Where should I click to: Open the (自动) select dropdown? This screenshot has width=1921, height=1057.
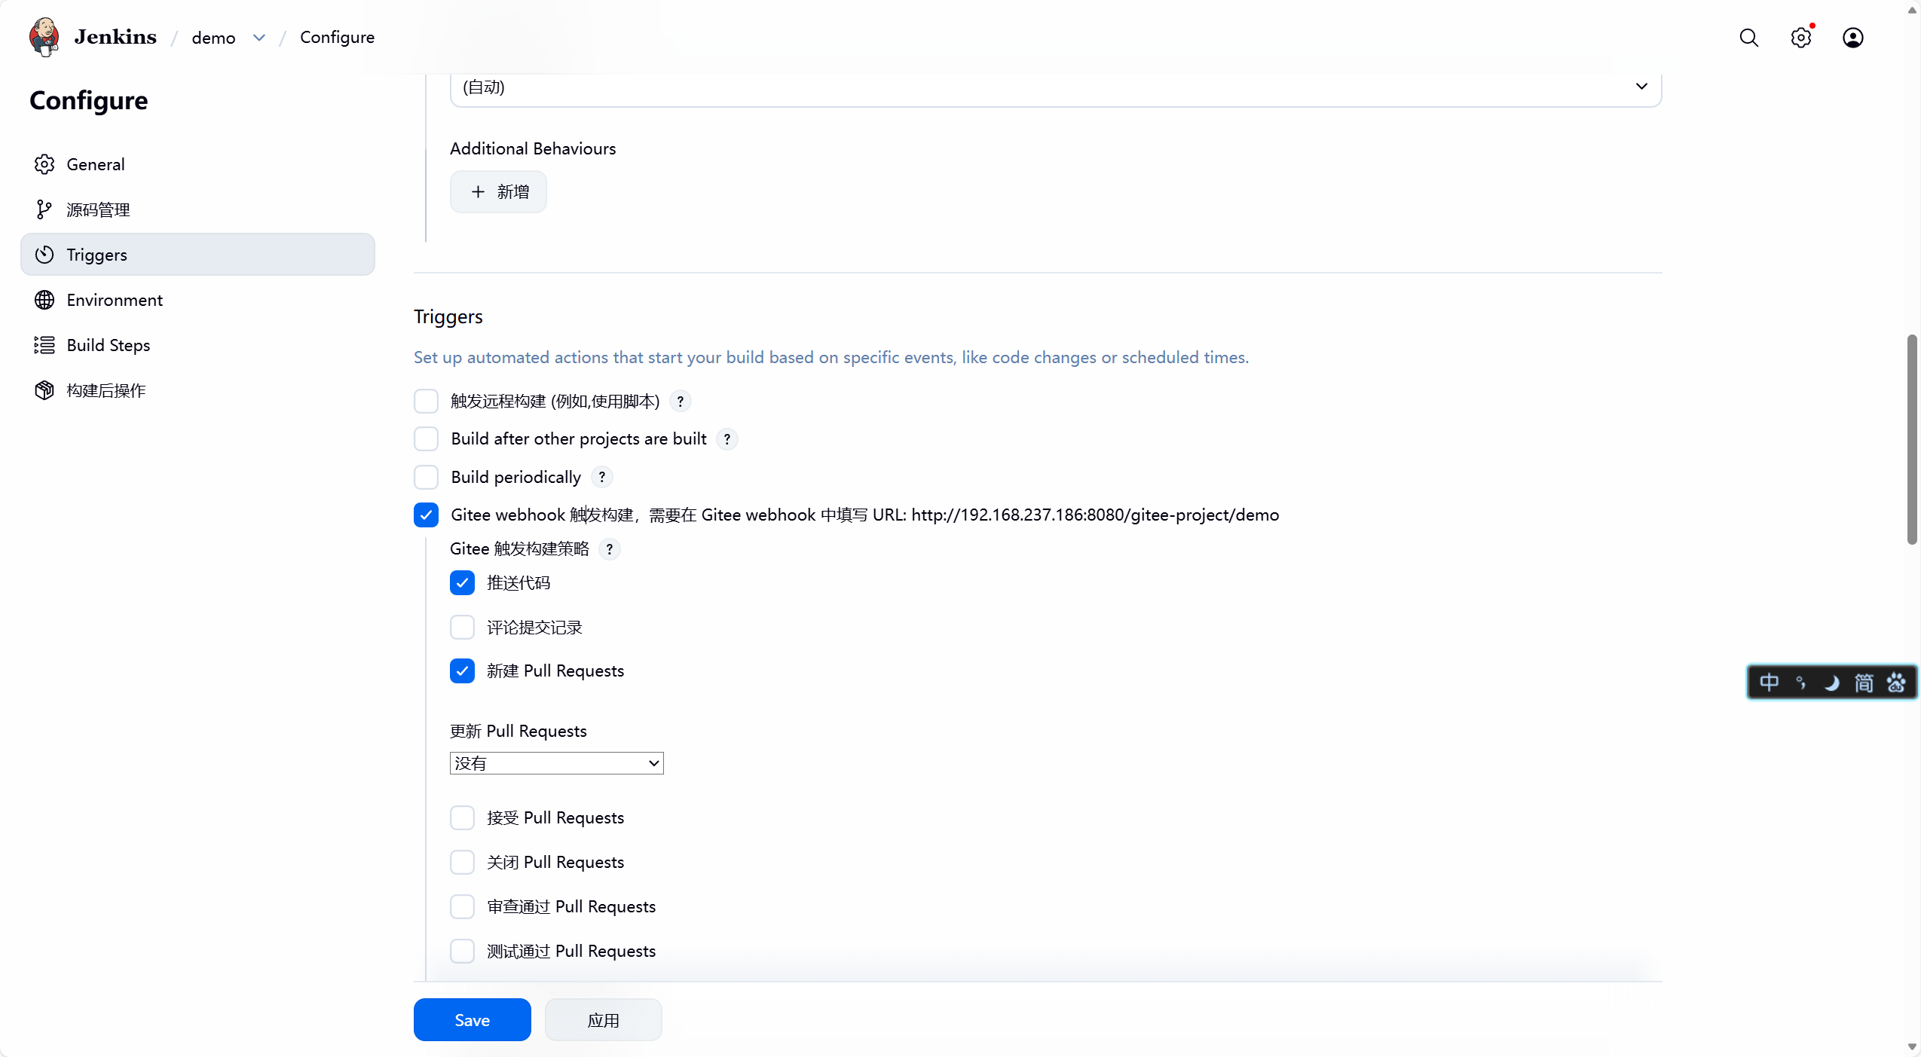(1055, 87)
